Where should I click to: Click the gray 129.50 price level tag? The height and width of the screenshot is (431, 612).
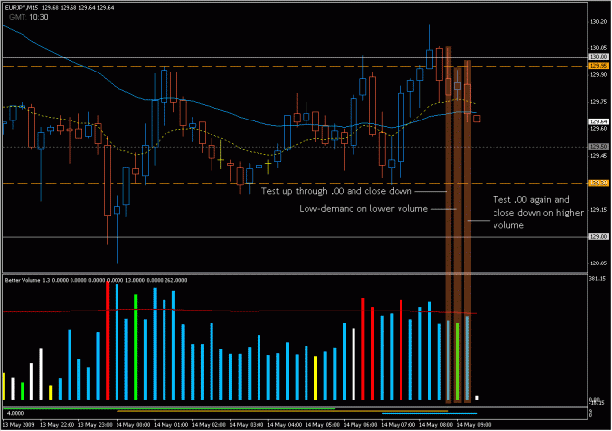click(x=598, y=147)
